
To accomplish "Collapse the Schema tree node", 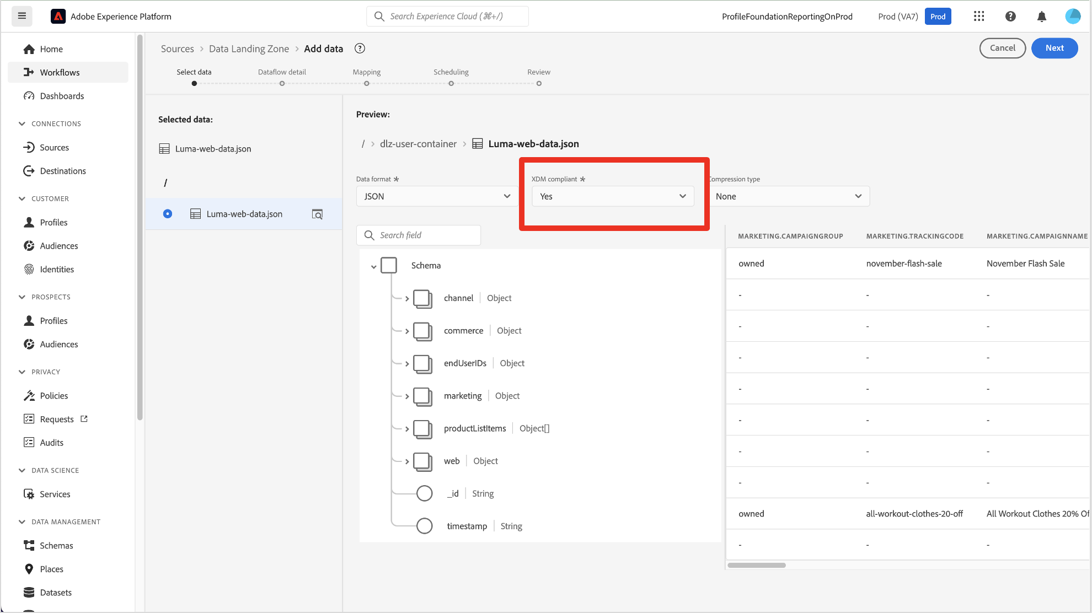I will click(x=373, y=266).
